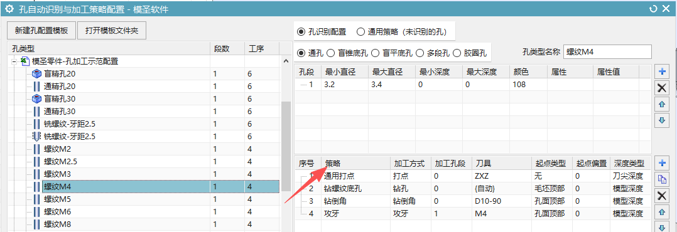This screenshot has width=677, height=232.
Task: Click the 通用打点 strategy cell
Action: pos(355,176)
